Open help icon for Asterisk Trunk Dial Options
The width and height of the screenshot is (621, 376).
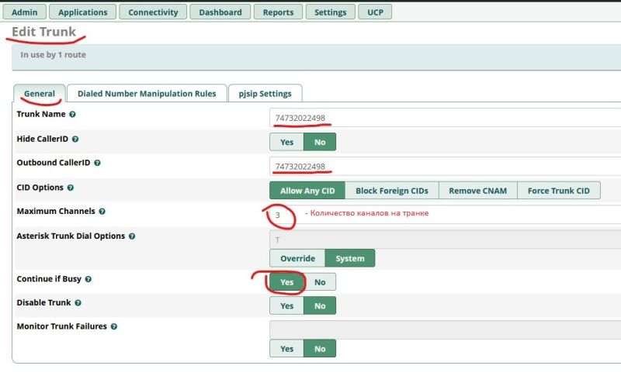click(132, 236)
